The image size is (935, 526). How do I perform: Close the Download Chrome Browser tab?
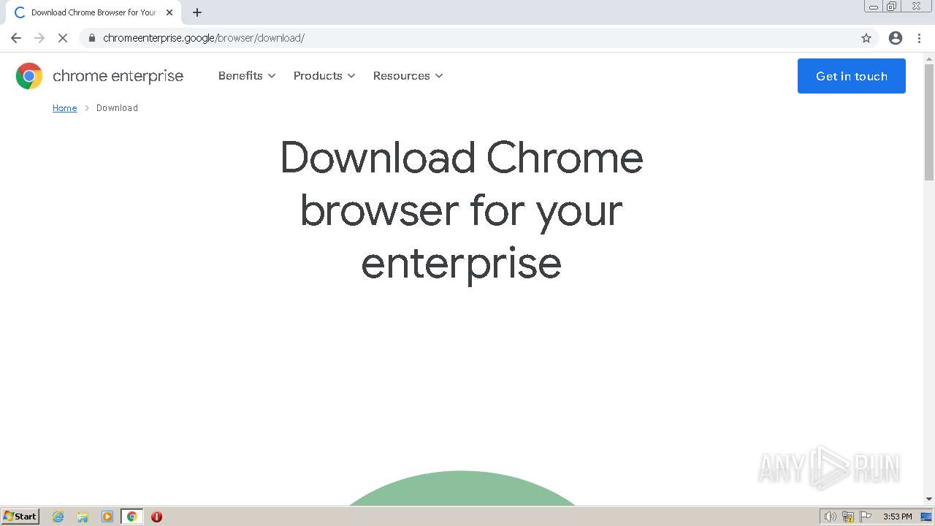pos(169,12)
